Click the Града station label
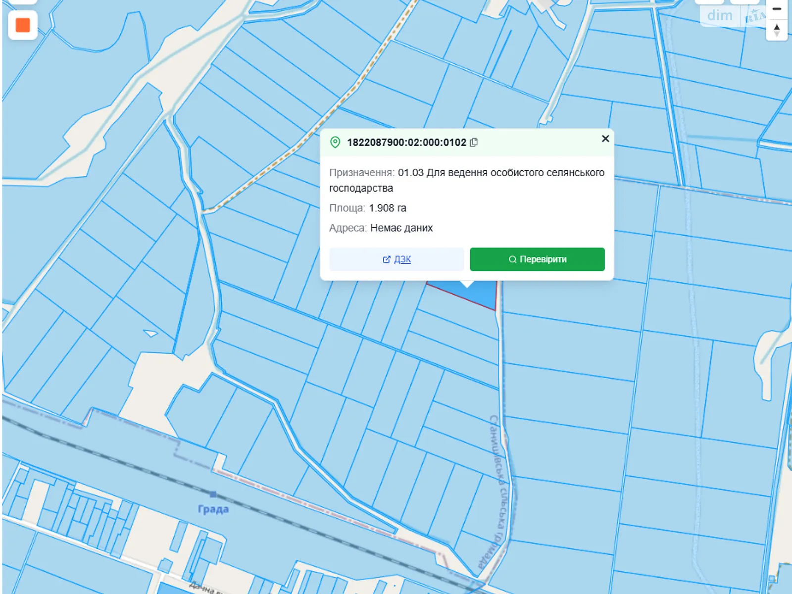The width and height of the screenshot is (792, 594). (213, 509)
